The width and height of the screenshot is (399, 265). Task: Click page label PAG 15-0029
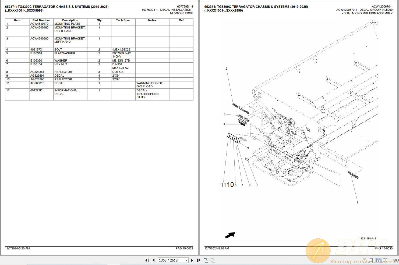pos(184,248)
